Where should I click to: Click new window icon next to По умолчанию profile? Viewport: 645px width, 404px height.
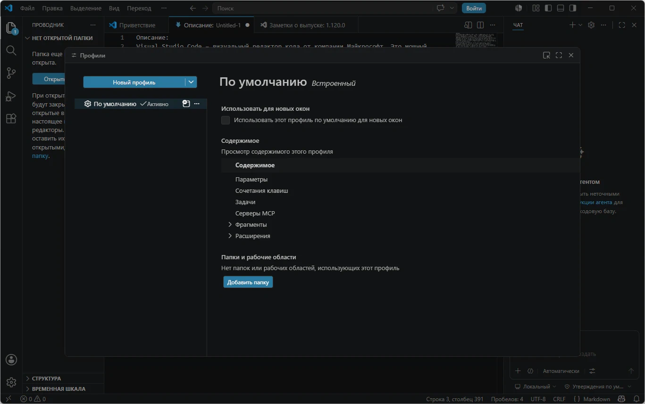pos(186,104)
